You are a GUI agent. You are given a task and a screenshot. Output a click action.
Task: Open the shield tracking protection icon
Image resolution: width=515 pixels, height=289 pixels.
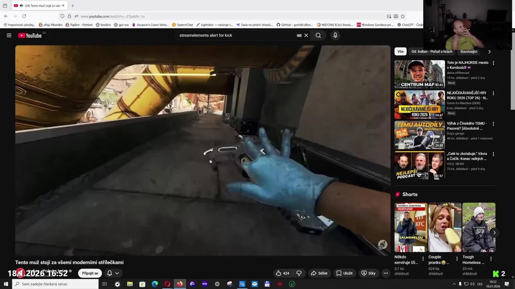(62, 16)
